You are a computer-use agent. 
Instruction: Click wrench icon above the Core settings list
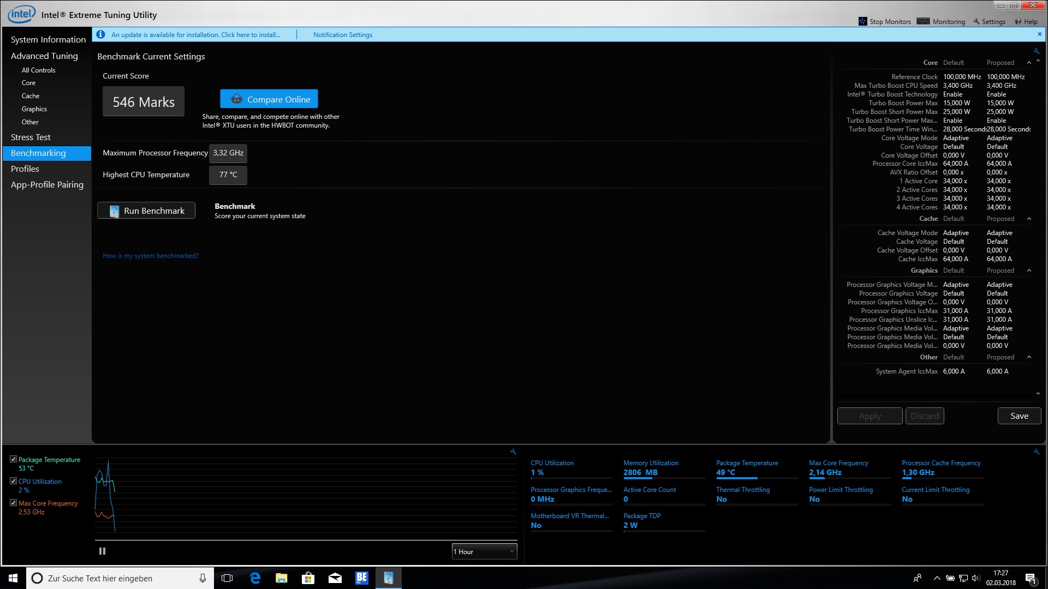[1036, 51]
